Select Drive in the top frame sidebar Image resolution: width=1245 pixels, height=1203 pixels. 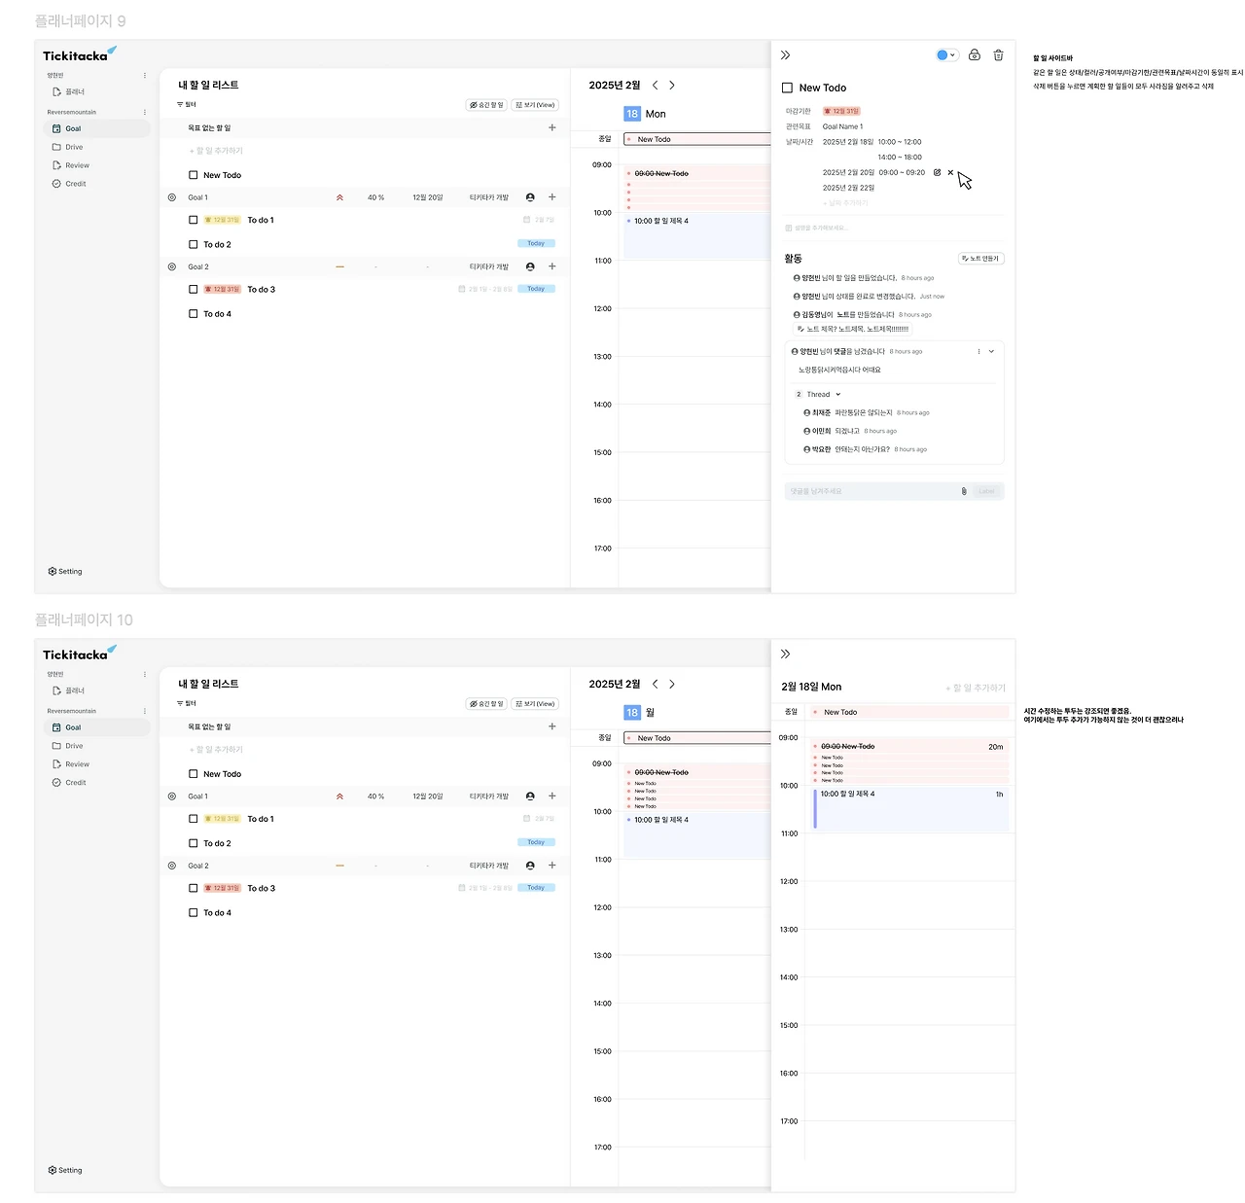coord(74,148)
